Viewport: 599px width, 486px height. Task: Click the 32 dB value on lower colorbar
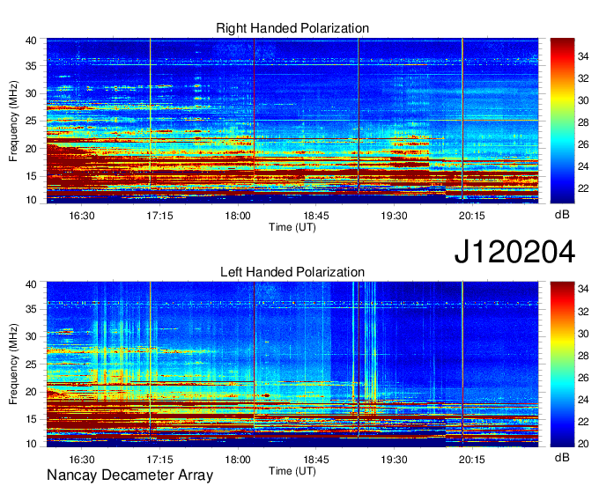[583, 312]
